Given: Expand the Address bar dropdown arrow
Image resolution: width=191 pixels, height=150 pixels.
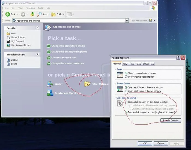Looking at the screenshot, I should click(x=127, y=21).
